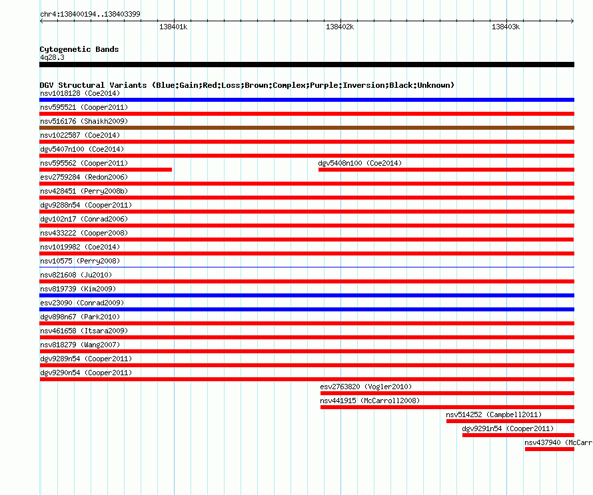
Task: Open nsv441915 (McCarroll2008) variant
Action: pos(370,401)
